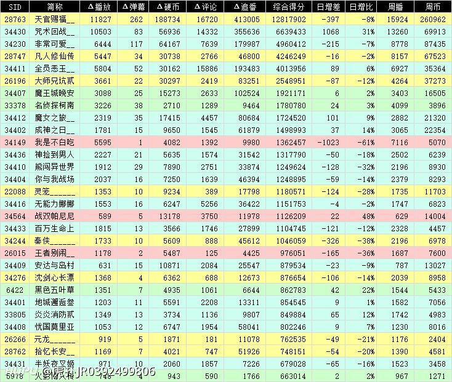Click daily ratio value -61%

pos(366,143)
